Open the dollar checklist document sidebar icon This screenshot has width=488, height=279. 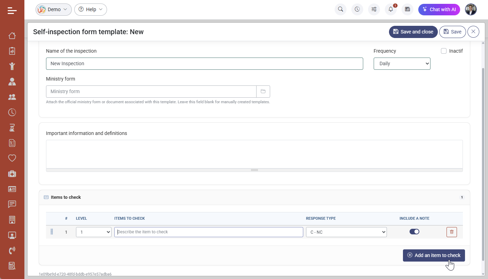(x=12, y=143)
